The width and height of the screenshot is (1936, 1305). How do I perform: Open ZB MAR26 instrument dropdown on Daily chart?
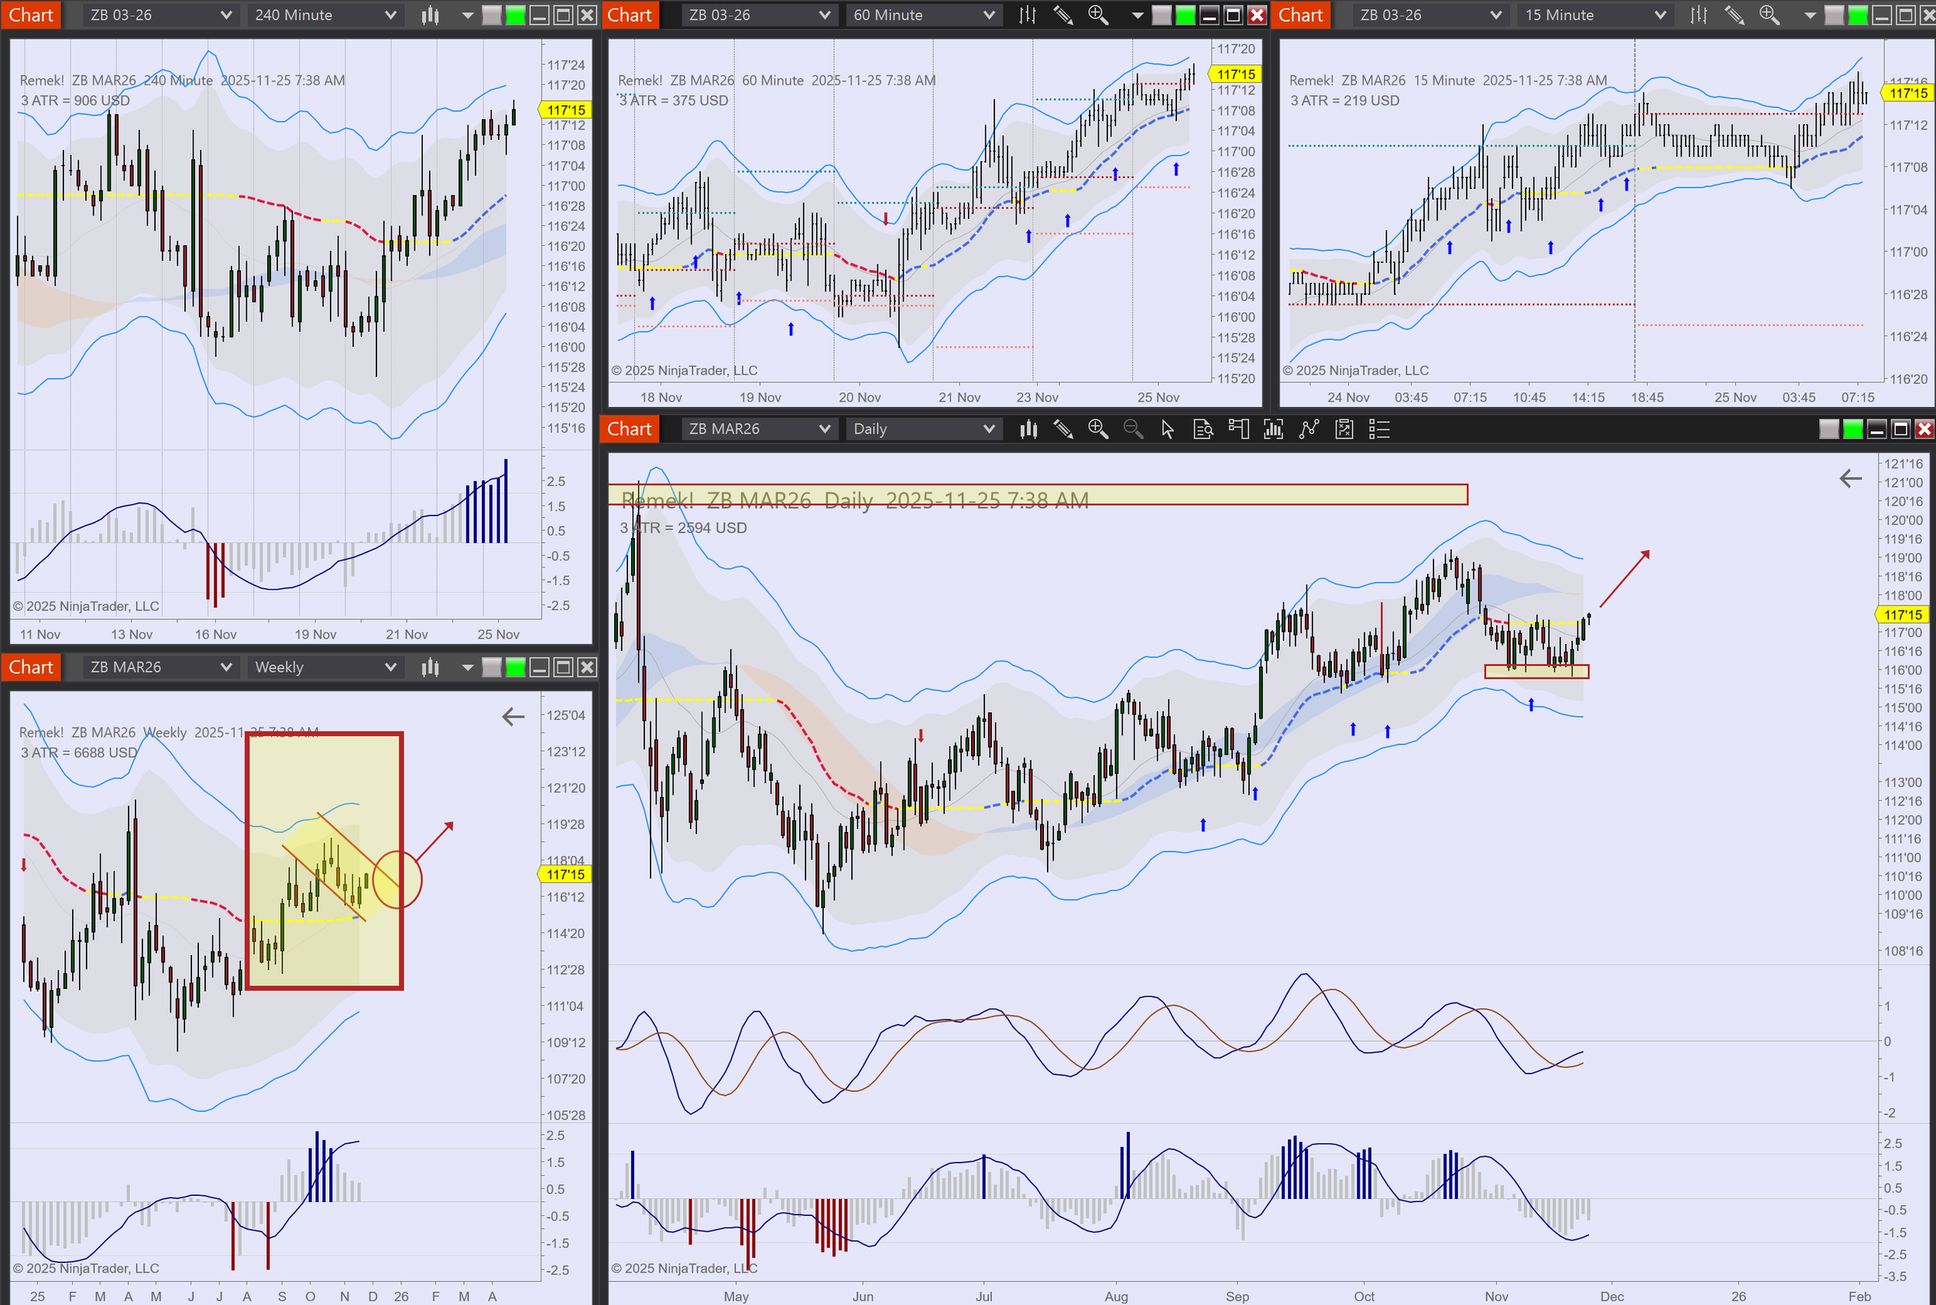pos(759,430)
